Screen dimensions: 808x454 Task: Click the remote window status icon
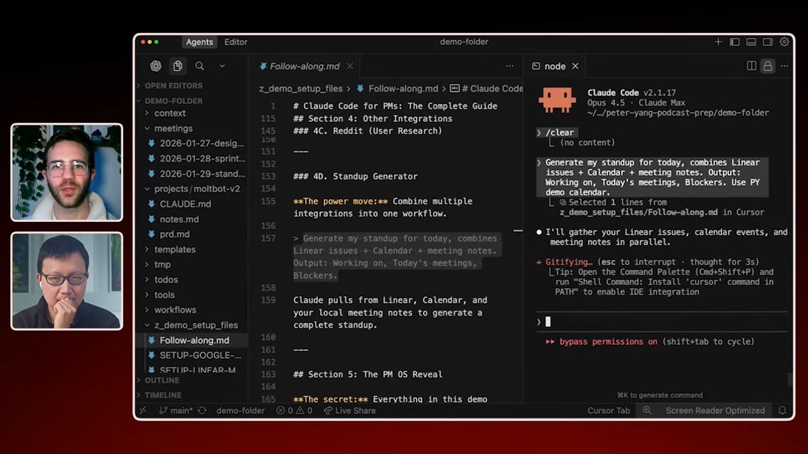(x=143, y=410)
